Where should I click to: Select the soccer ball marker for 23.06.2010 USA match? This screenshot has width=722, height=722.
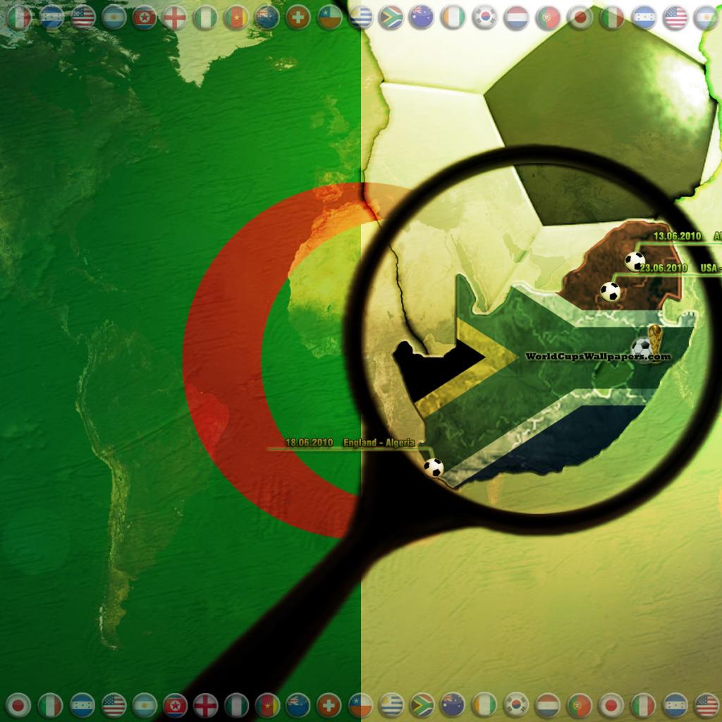coord(610,291)
